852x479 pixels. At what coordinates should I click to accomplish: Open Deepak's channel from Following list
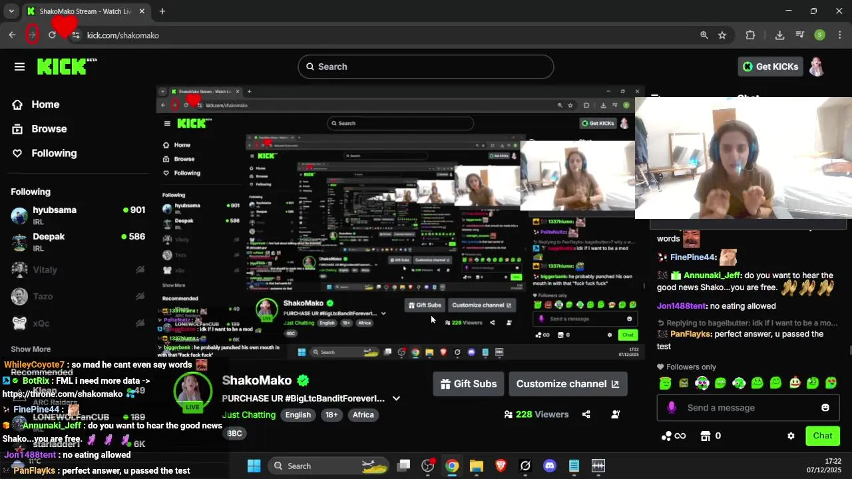[x=78, y=242]
